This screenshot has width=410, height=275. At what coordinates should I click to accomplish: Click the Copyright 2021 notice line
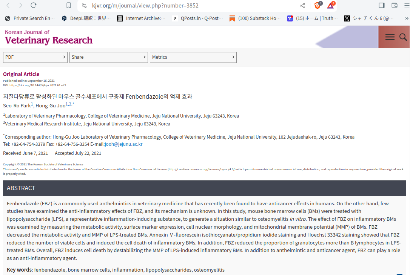point(43,164)
